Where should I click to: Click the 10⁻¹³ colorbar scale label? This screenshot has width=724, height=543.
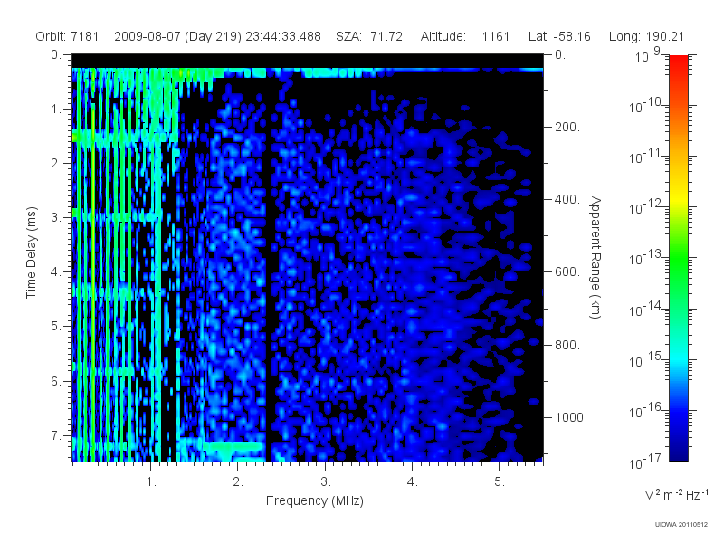coord(644,258)
